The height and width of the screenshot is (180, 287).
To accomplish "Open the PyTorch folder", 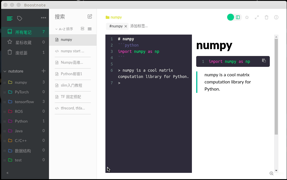I will click(25, 92).
